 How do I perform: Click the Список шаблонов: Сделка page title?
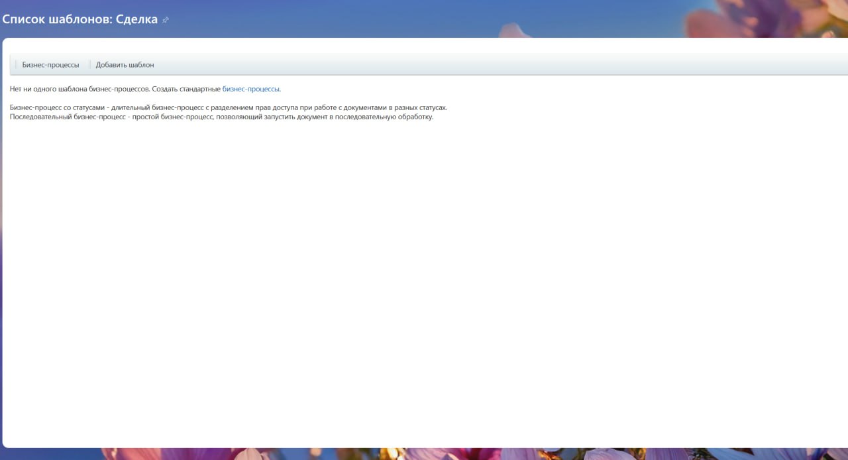[x=80, y=19]
